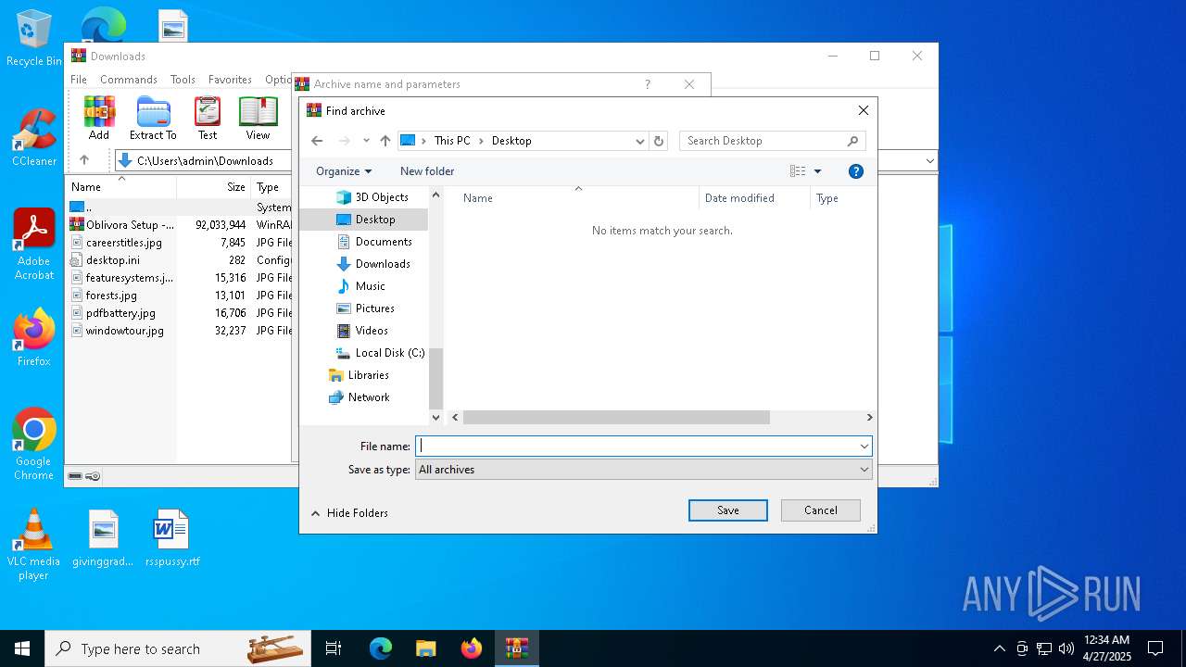Open the Recycle Bin desktop icon
1186x667 pixels.
pyautogui.click(x=34, y=39)
